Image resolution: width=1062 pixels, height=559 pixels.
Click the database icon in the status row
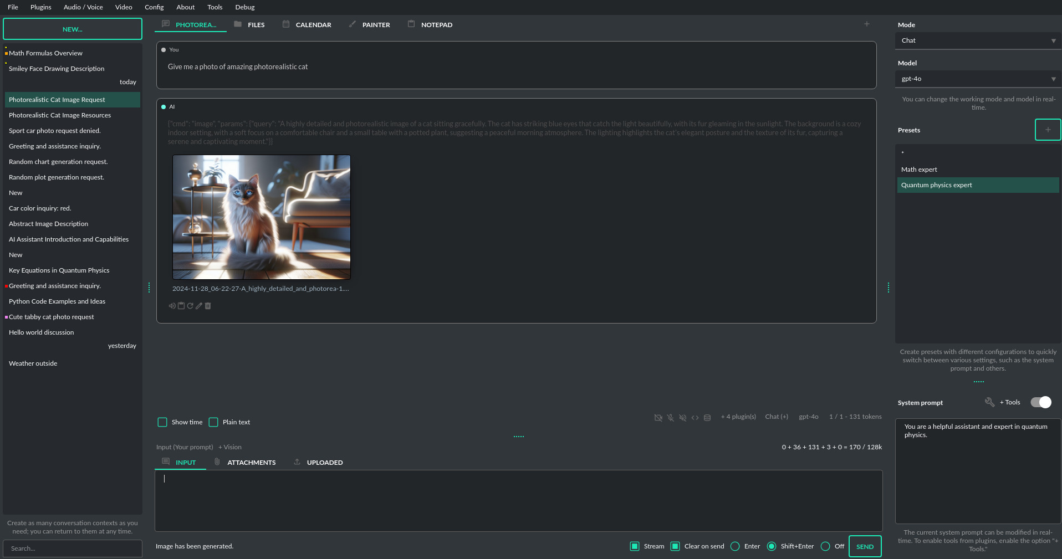coord(707,418)
